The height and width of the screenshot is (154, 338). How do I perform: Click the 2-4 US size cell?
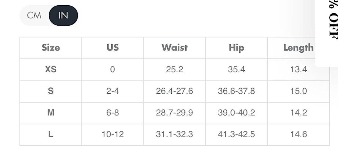tap(113, 91)
